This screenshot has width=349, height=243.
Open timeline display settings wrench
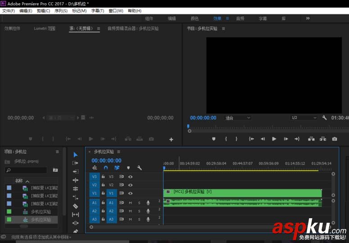coord(140,168)
